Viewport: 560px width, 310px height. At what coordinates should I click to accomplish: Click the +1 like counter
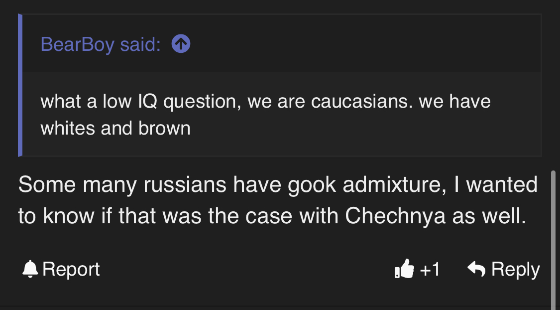pyautogui.click(x=430, y=269)
